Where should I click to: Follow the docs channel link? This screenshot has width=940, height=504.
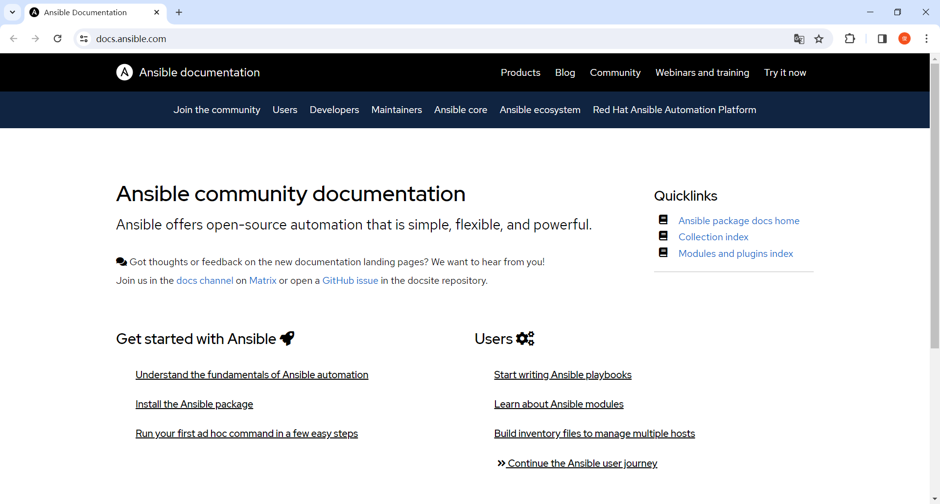point(205,280)
